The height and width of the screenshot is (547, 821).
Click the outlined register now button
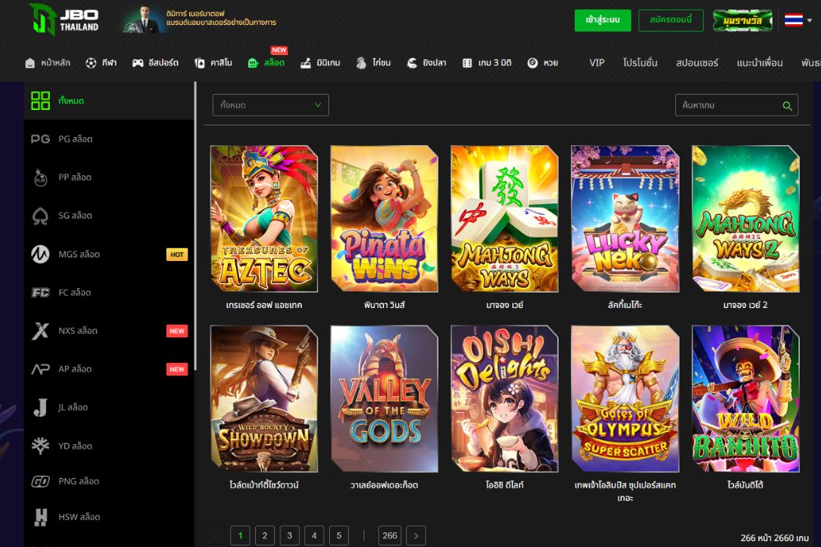click(671, 21)
